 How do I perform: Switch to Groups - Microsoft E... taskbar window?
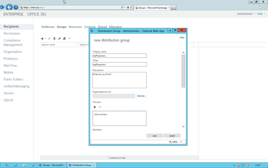coord(52,165)
